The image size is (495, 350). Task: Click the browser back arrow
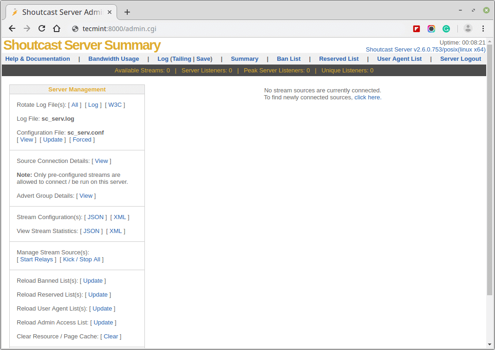[x=12, y=29]
